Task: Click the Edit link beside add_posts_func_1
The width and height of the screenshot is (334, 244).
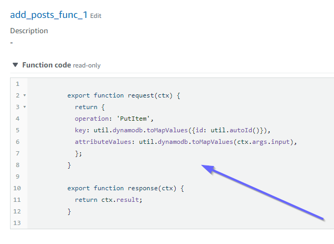Action: (96, 16)
